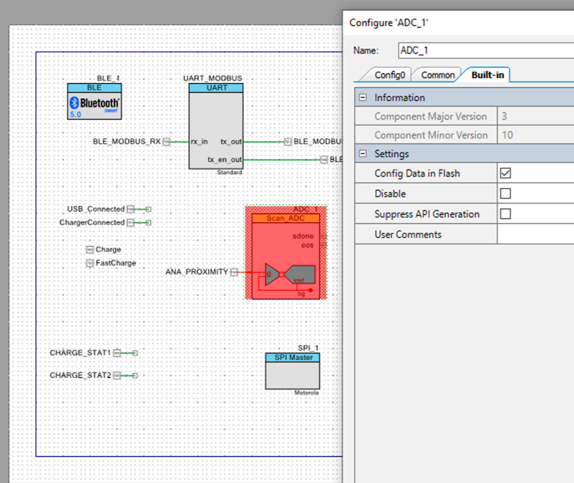This screenshot has width=574, height=483.
Task: Select the Charge output pin icon
Action: (90, 250)
